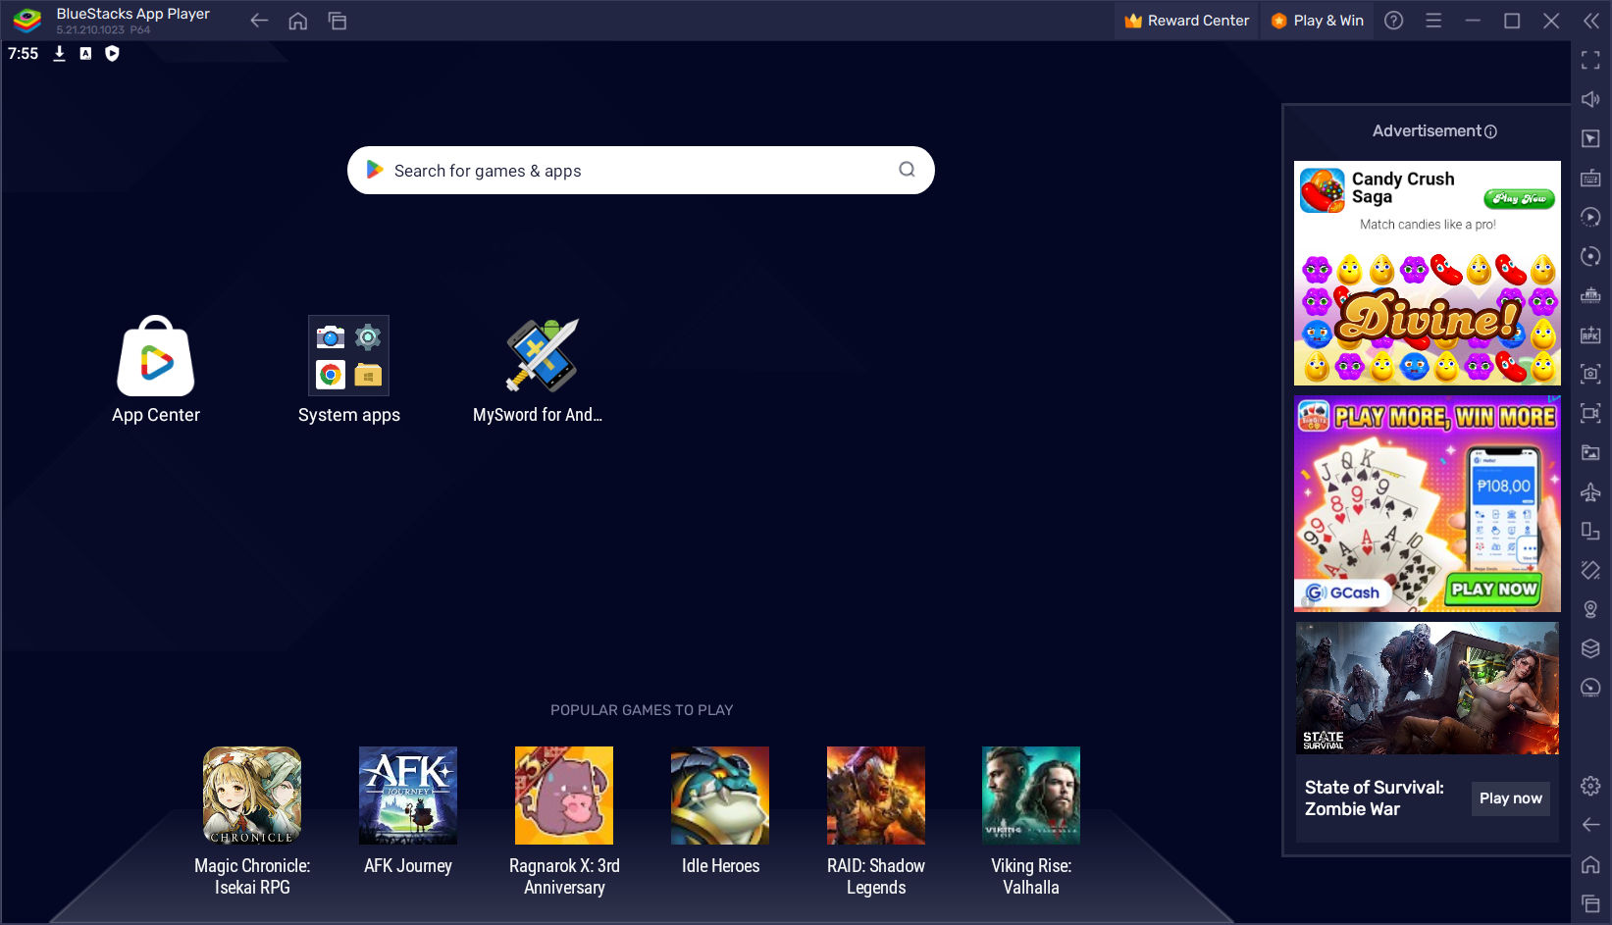Screen dimensions: 1612x925
Task: Toggle airplane mode icon in sidebar
Action: [1590, 491]
